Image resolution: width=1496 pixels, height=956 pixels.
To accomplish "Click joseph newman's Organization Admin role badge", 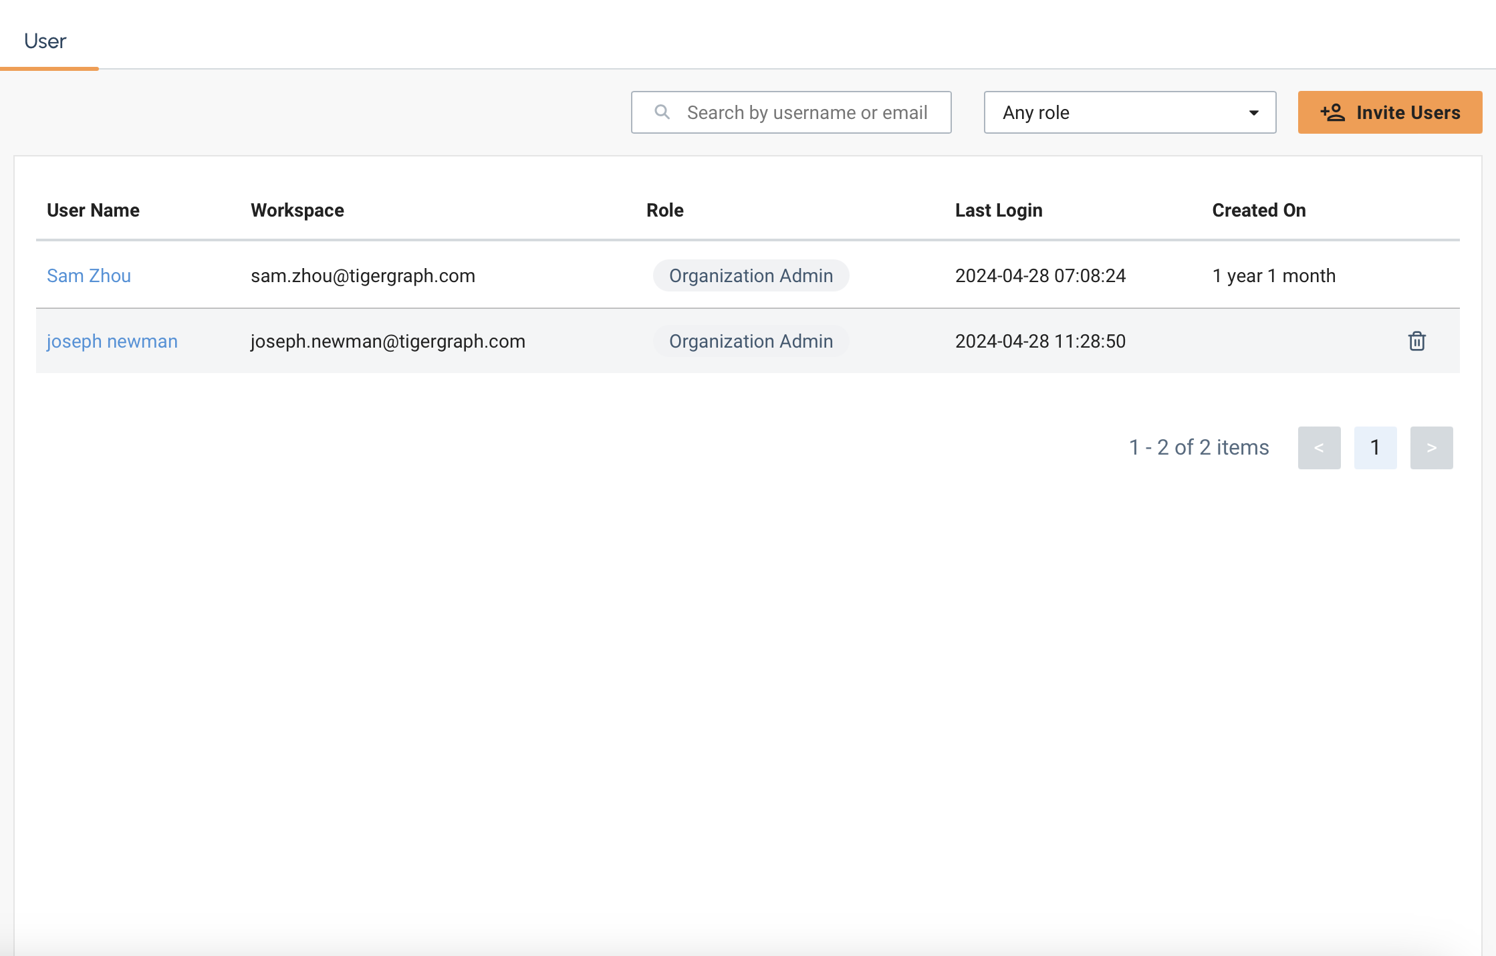I will tap(751, 341).
